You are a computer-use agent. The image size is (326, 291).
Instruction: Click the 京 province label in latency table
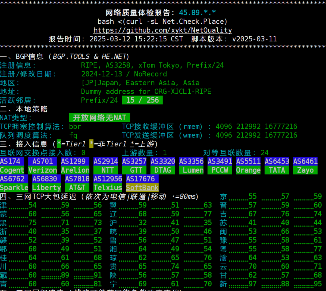[223, 196]
